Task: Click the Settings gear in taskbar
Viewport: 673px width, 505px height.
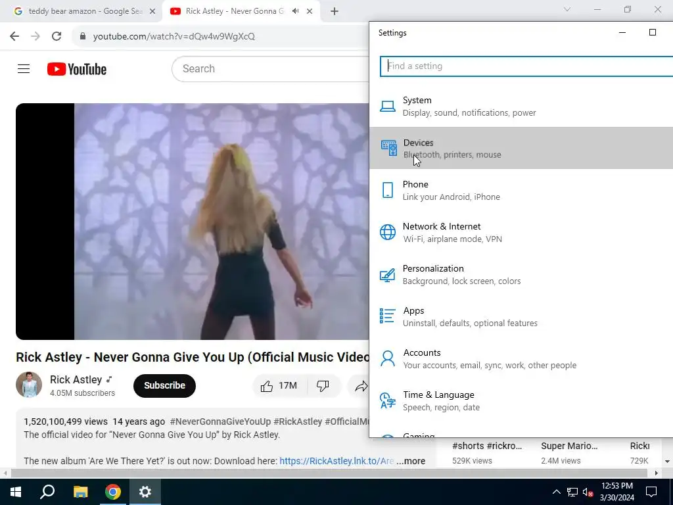Action: click(x=145, y=492)
